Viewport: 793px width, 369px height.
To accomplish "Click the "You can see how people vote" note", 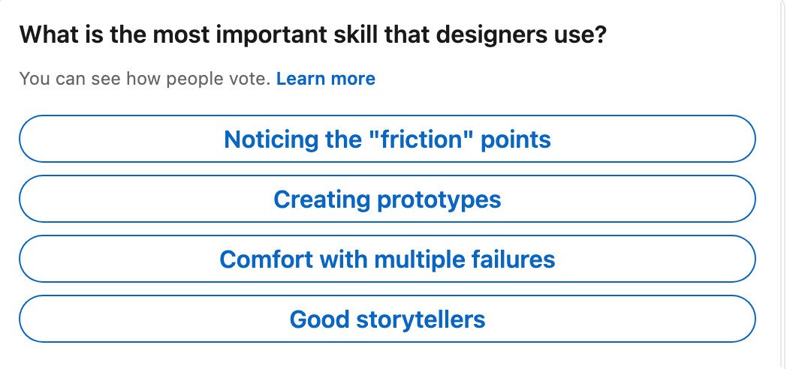I will pyautogui.click(x=144, y=79).
